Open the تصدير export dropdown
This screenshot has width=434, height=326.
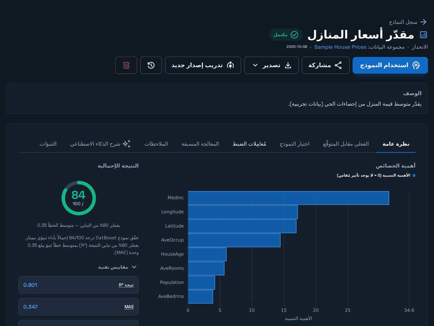coord(271,65)
